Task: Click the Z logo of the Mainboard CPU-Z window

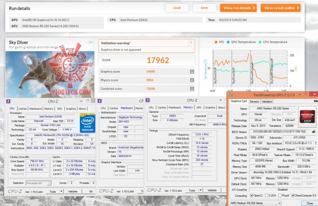Action: click(99, 101)
